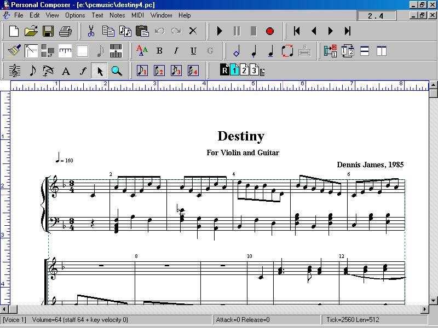Tile windows vertically with side-by-side panes icon
The height and width of the screenshot is (328, 438).
[x=382, y=51]
